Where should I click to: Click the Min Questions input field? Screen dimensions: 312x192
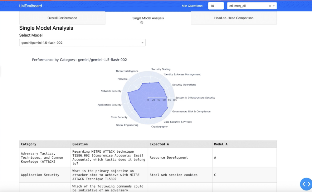coord(216,6)
